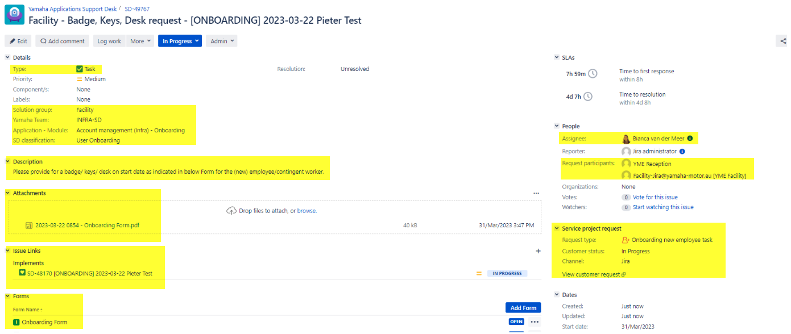Screen dimensions: 791x334
Task: Open the Attachments three-dot options menu
Action: [x=536, y=193]
